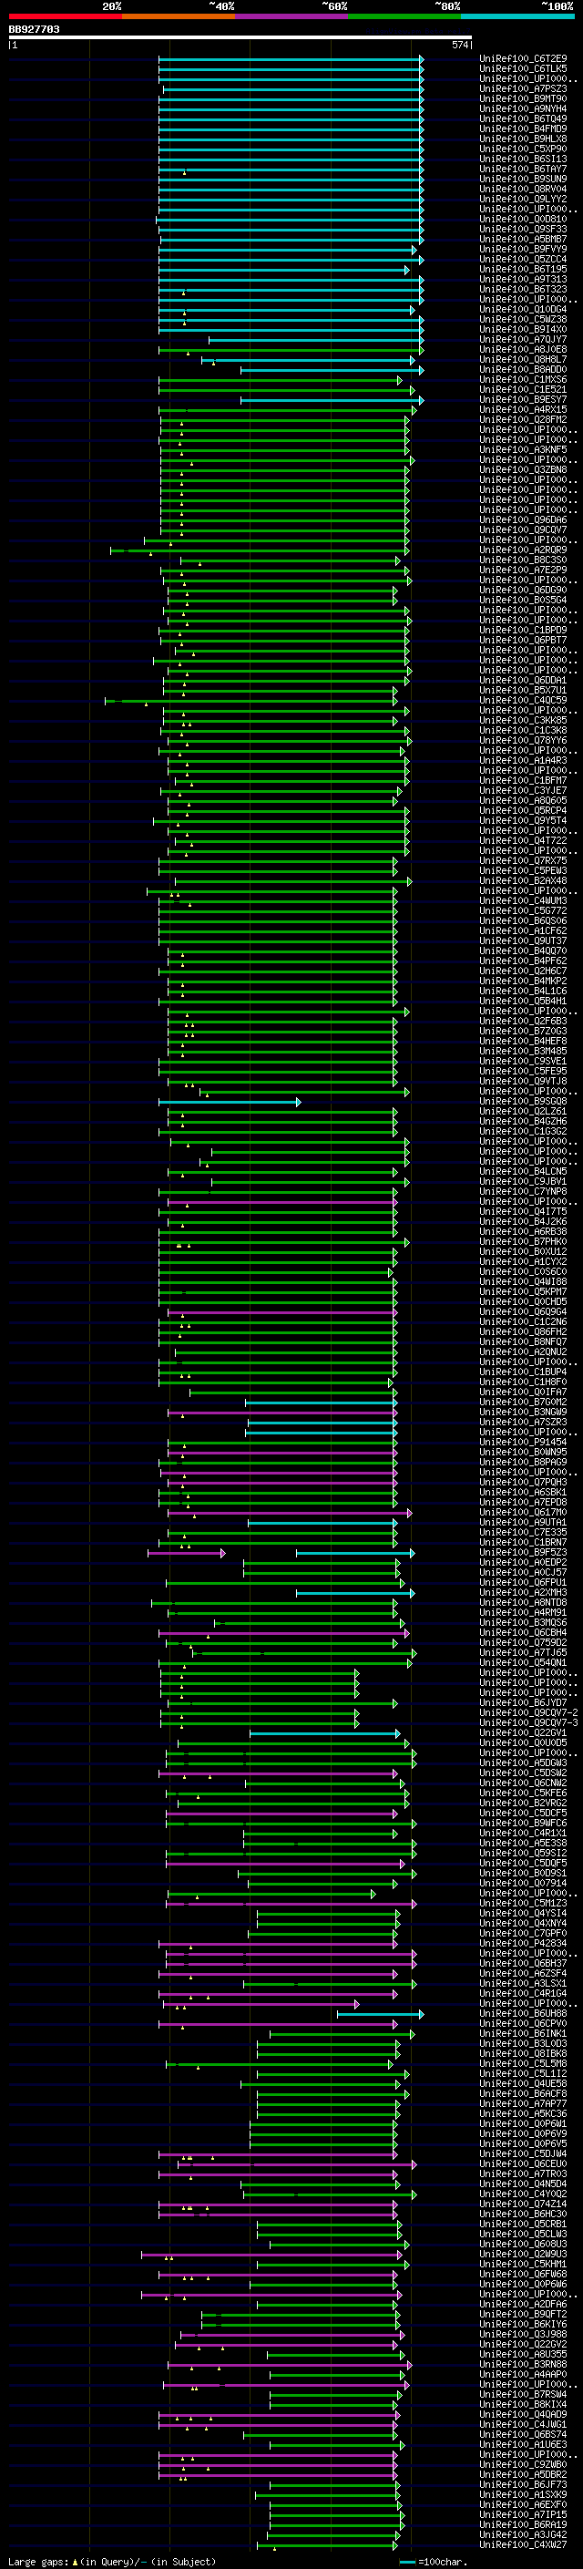Click label UniRef100_Q2W9U3
The width and height of the screenshot is (583, 2569).
point(523,2254)
